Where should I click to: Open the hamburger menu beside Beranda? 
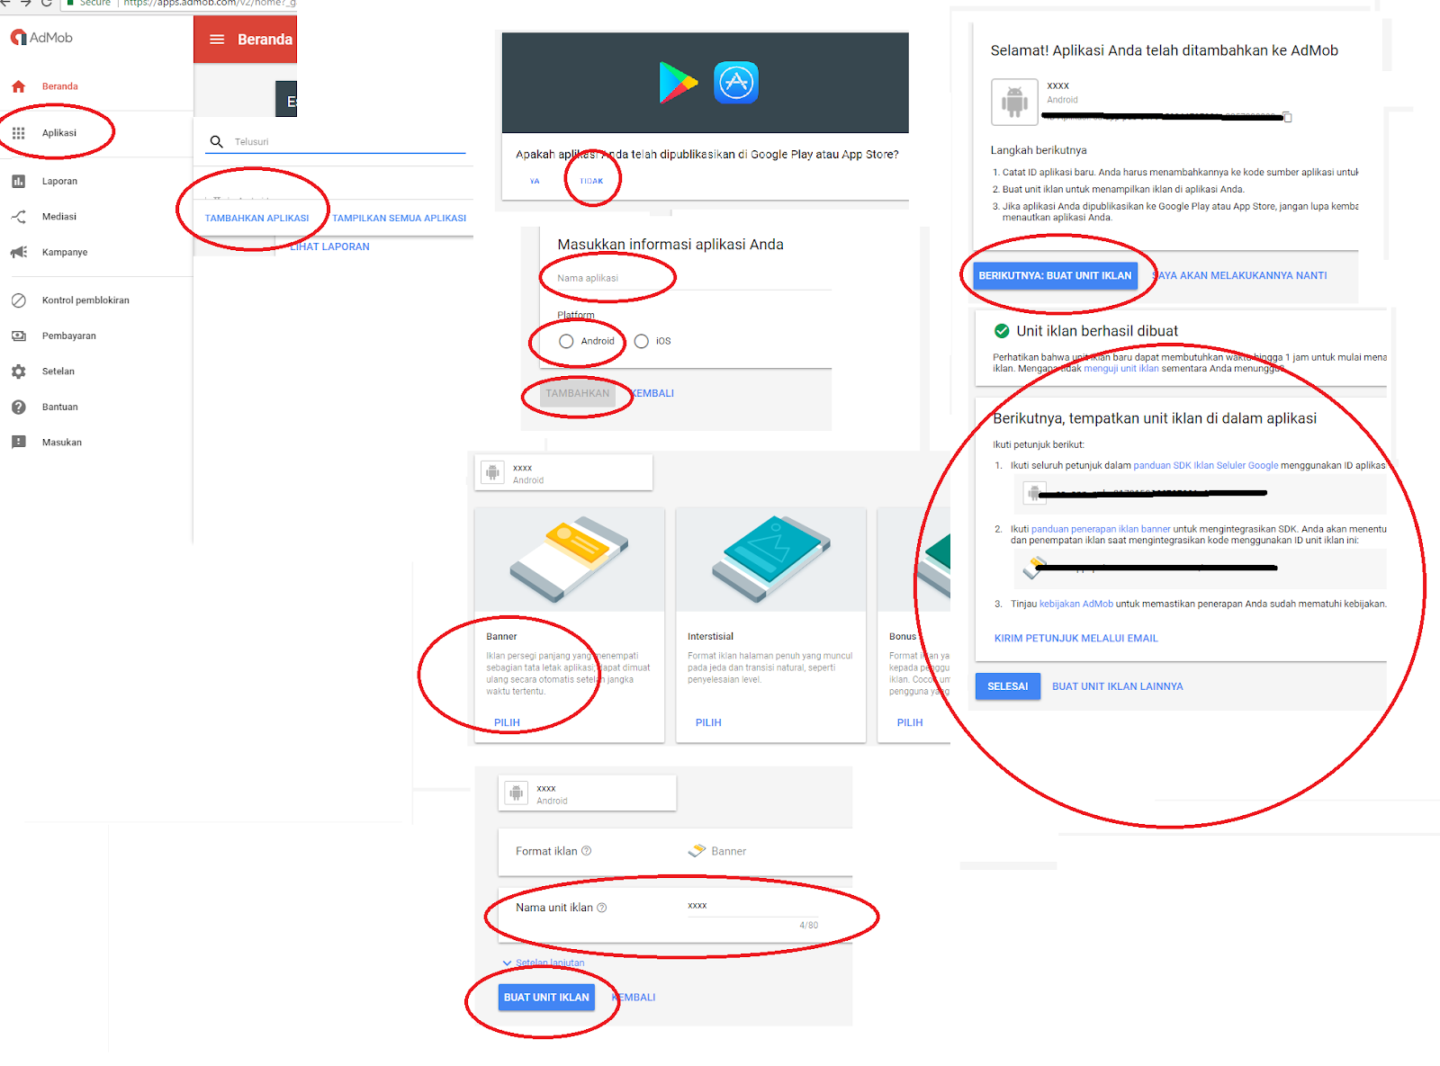coord(217,40)
